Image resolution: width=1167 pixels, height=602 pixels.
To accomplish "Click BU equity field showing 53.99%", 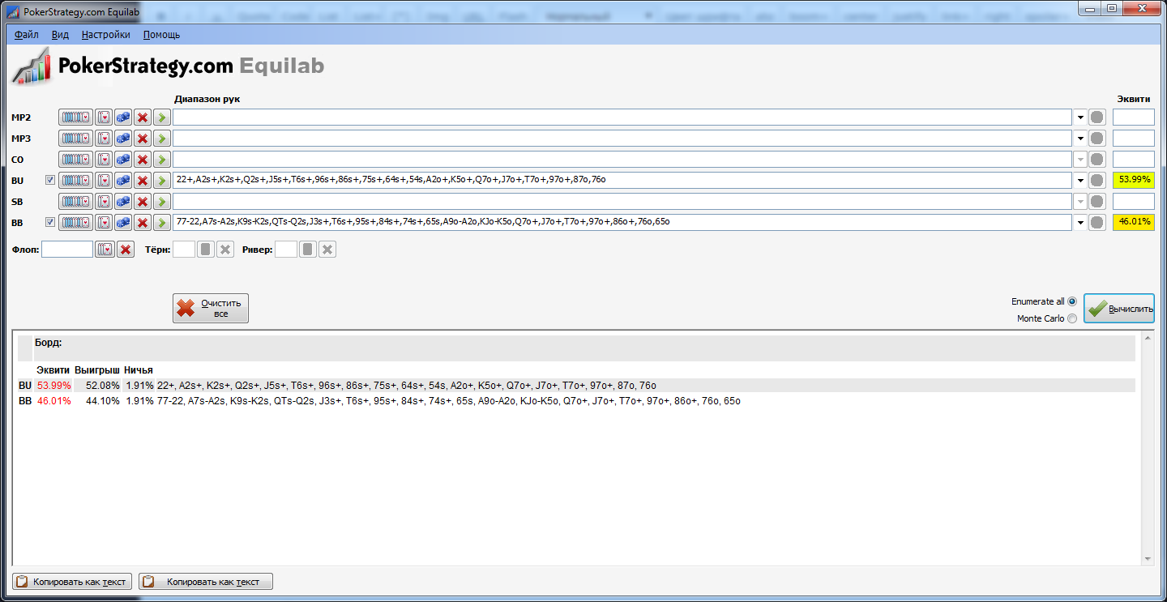I will [1134, 180].
